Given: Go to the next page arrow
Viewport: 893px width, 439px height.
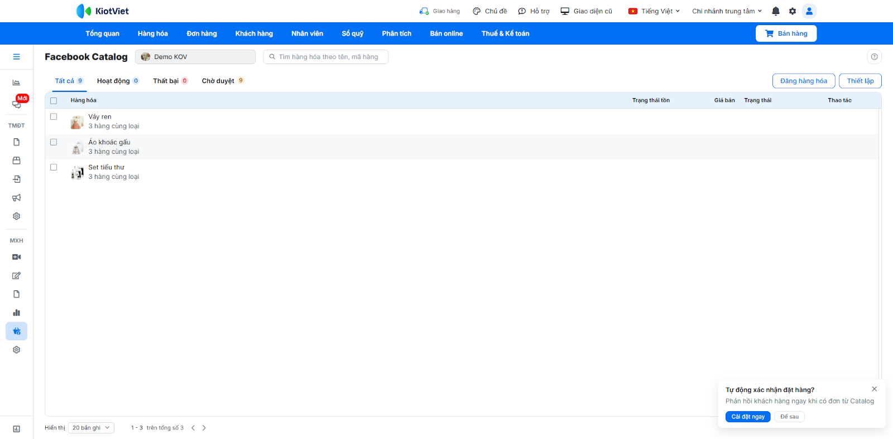Looking at the screenshot, I should [x=204, y=428].
